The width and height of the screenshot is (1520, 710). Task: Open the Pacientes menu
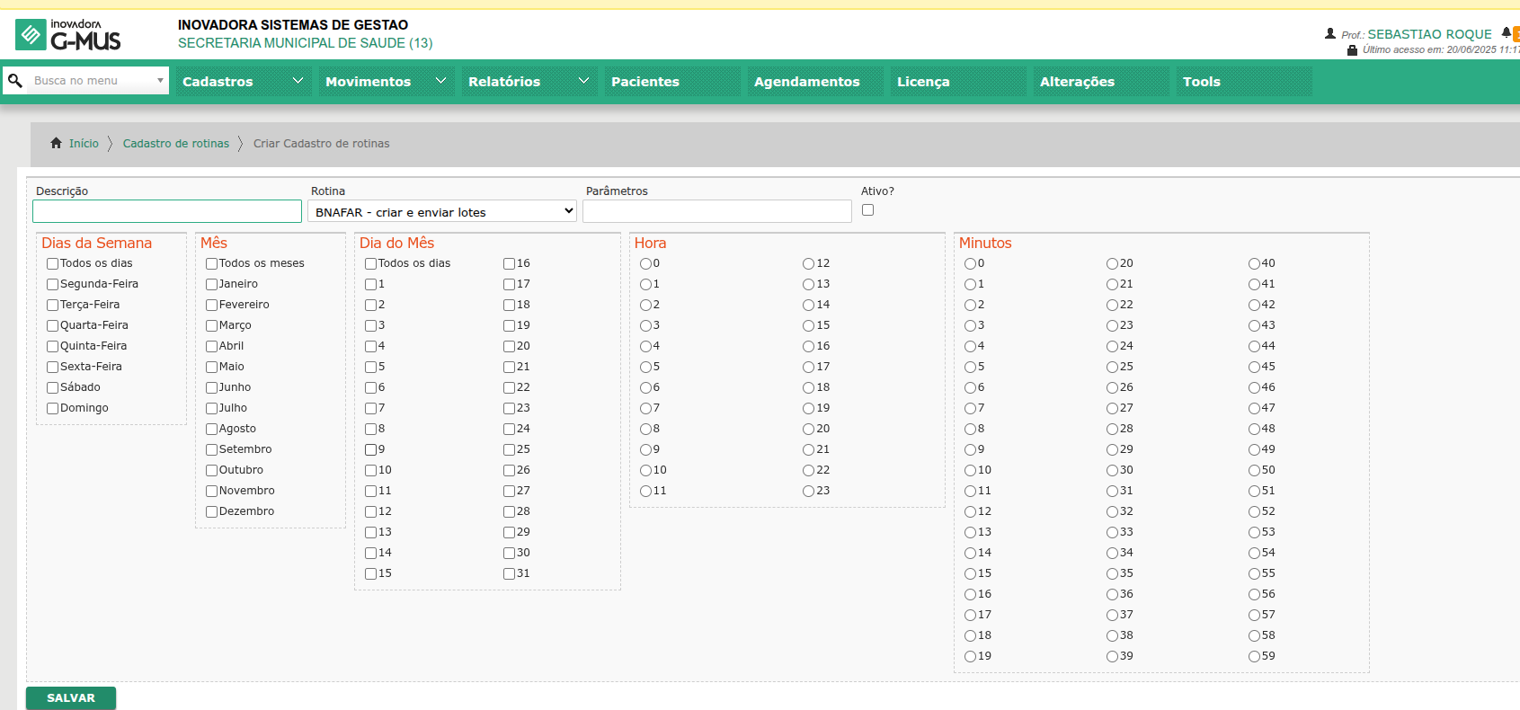671,81
